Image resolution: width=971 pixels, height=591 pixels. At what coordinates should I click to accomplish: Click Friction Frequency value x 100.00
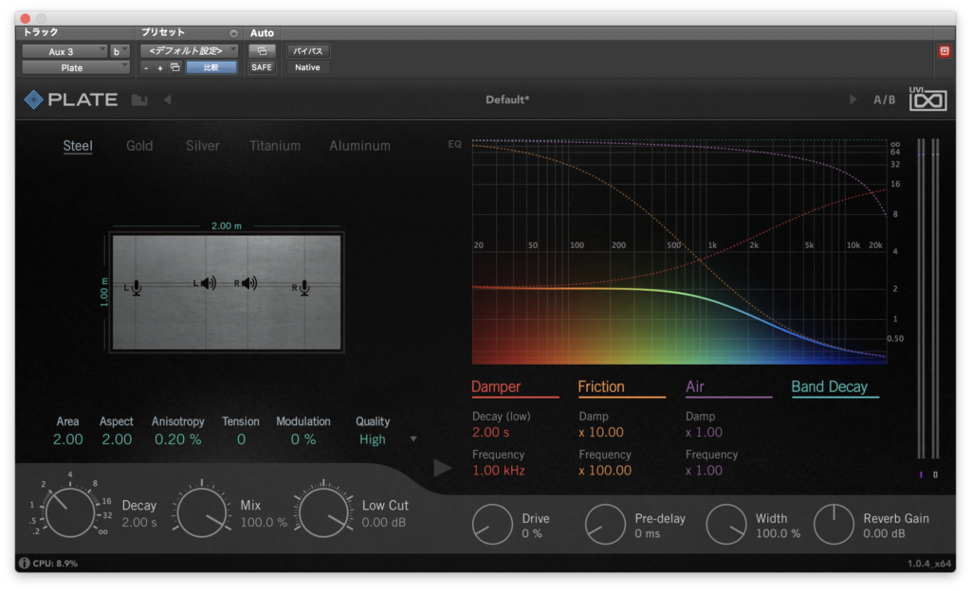click(605, 471)
